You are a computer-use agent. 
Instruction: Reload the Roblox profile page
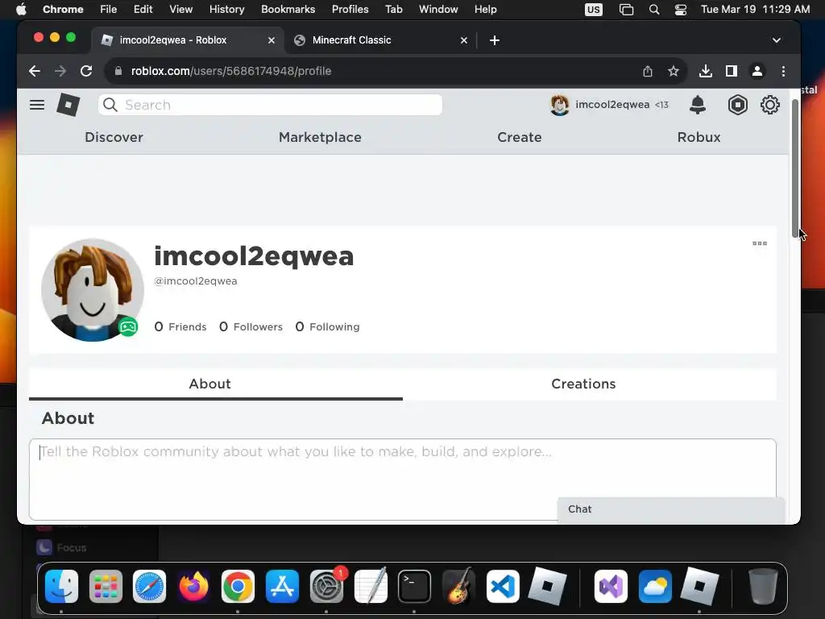(x=86, y=71)
